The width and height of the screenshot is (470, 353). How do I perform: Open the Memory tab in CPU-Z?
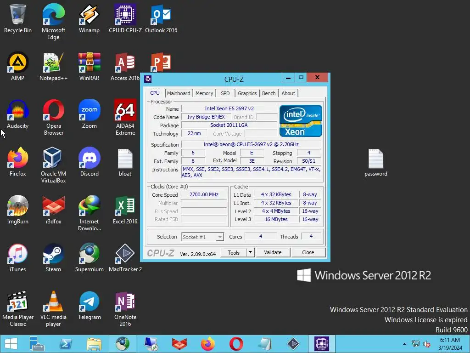(x=204, y=93)
